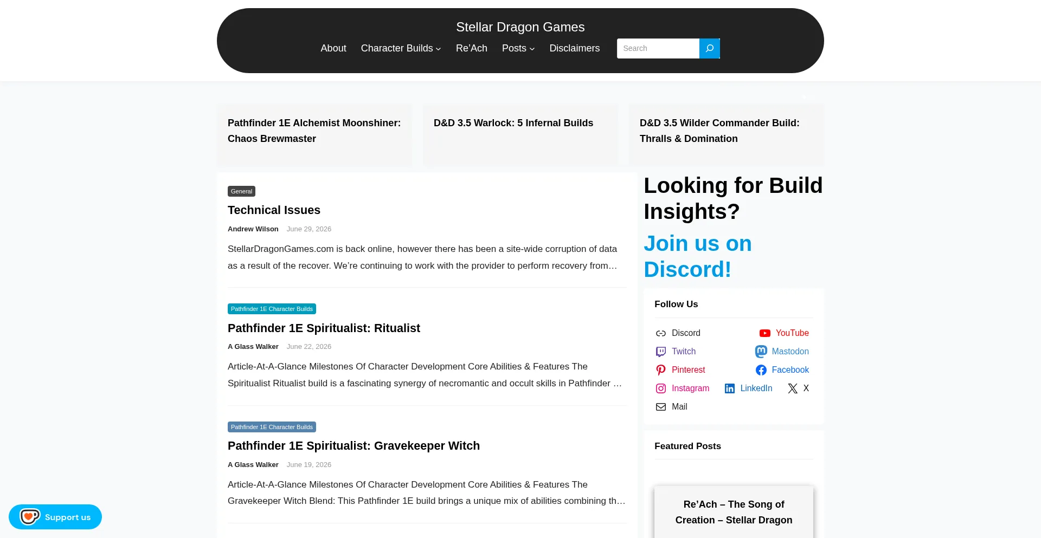Click the June 29, 2026 date
Screen dimensions: 1041x538
[x=309, y=229]
